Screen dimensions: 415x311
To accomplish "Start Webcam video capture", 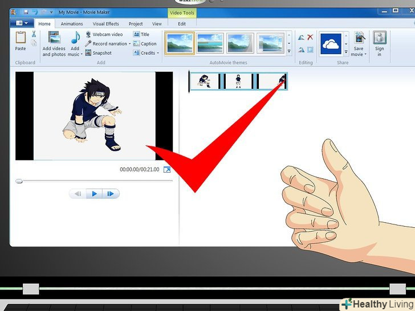I will point(104,34).
